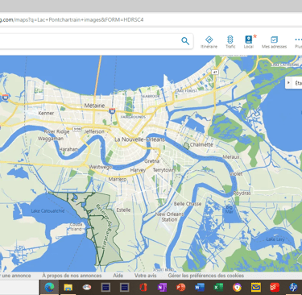302x295 pixels.
Task: Open File Explorer from the taskbar
Action: click(x=68, y=287)
